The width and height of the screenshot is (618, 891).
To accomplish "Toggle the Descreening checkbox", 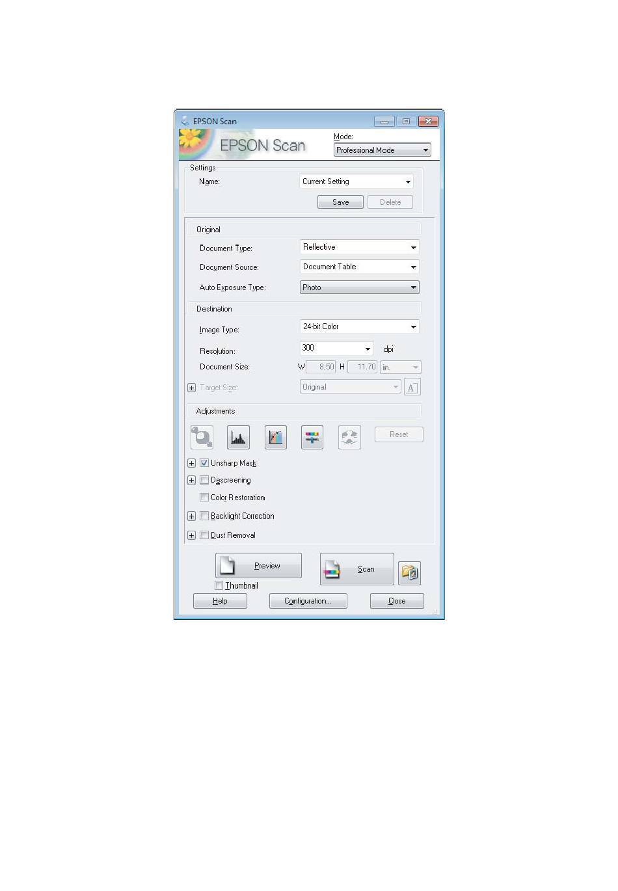I will [x=204, y=480].
